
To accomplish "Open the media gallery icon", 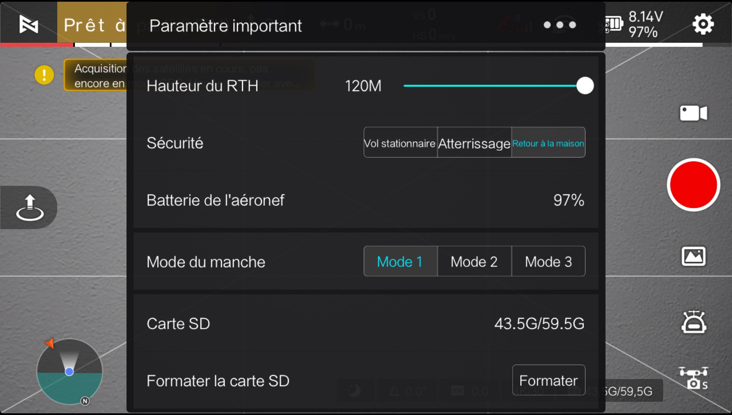I will [693, 256].
